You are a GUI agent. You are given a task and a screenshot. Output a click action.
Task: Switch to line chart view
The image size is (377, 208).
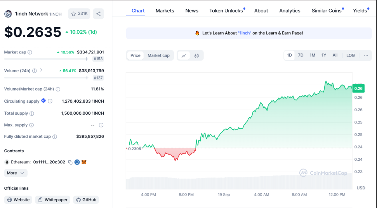coord(184,56)
